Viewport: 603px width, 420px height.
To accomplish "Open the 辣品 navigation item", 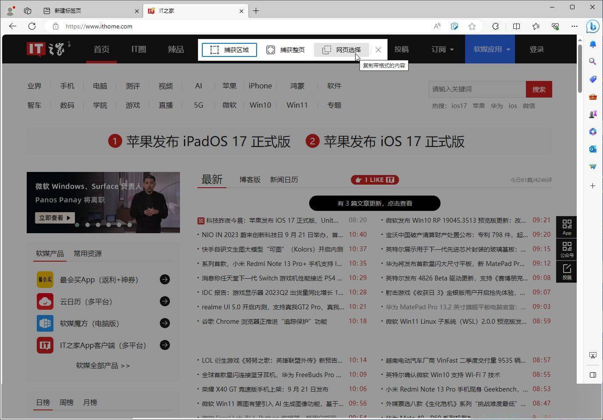I will (x=176, y=49).
